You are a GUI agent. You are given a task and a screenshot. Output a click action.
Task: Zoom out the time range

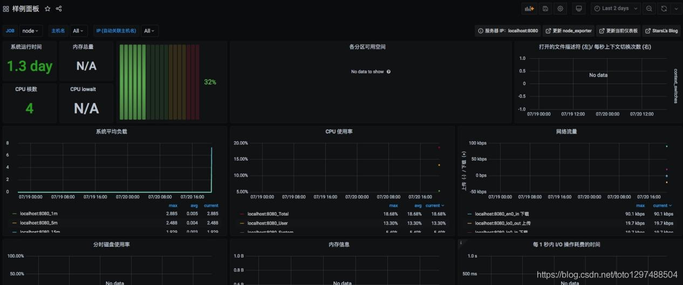point(649,9)
